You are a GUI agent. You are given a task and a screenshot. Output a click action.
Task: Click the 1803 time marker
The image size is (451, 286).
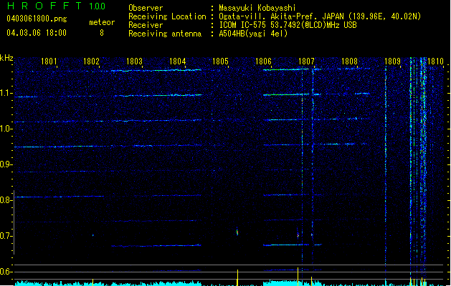click(x=134, y=61)
